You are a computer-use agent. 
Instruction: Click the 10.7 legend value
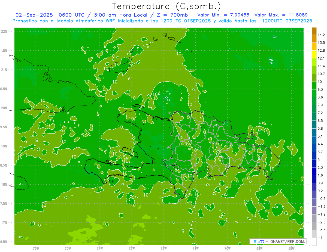pos(321,74)
